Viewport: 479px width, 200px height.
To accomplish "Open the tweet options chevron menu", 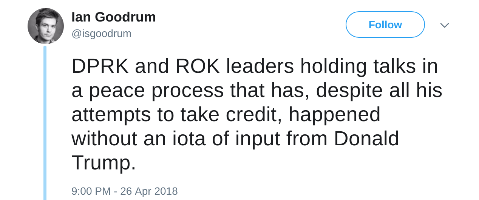I will (x=445, y=25).
